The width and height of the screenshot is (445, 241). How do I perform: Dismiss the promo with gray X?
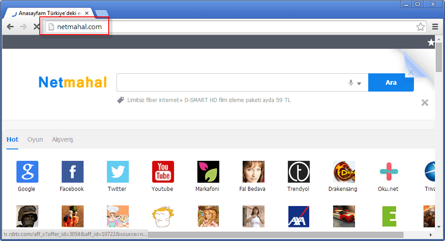[x=425, y=103]
